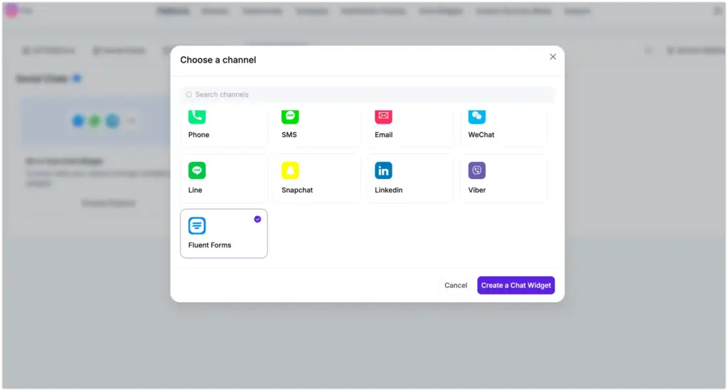Click the Fluent Forms channel icon
Screen dimensions: 728x391
coord(197,225)
